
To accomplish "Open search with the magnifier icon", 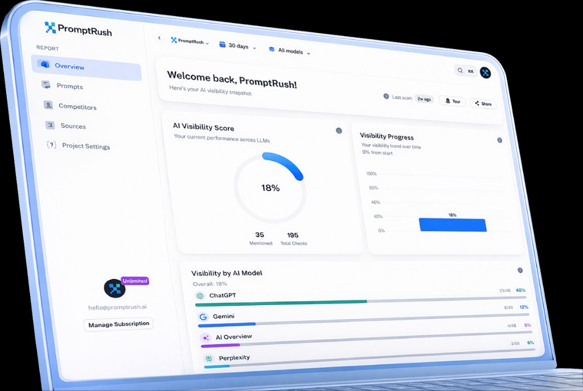I will tap(460, 70).
